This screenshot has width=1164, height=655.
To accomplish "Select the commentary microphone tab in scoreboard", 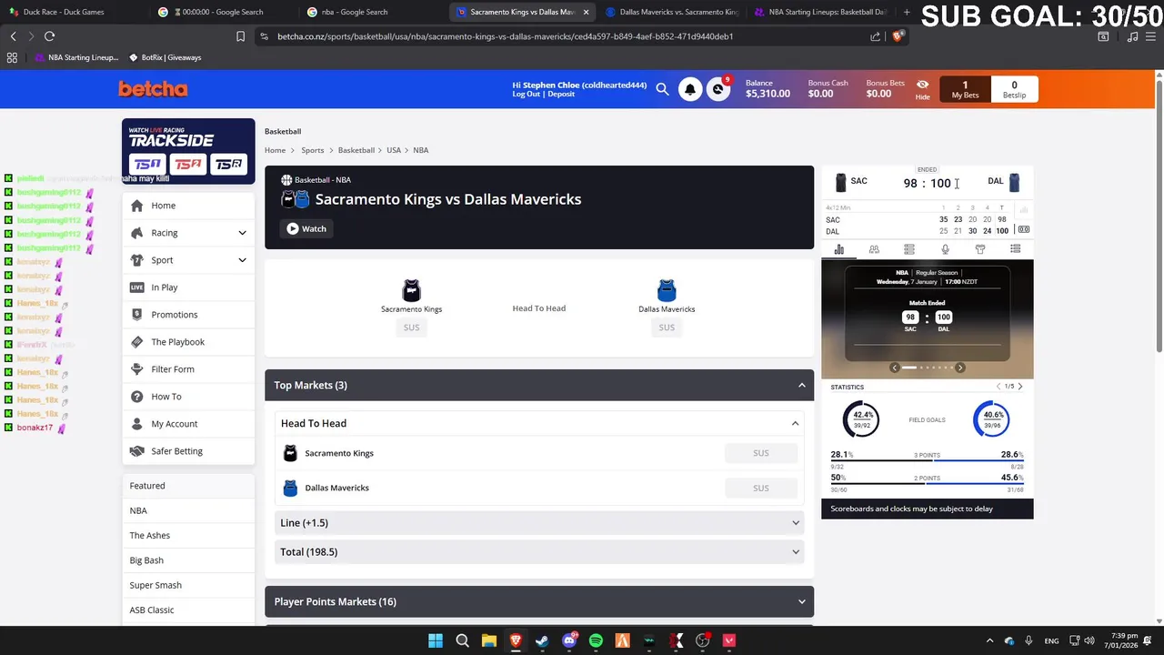I will (x=945, y=249).
